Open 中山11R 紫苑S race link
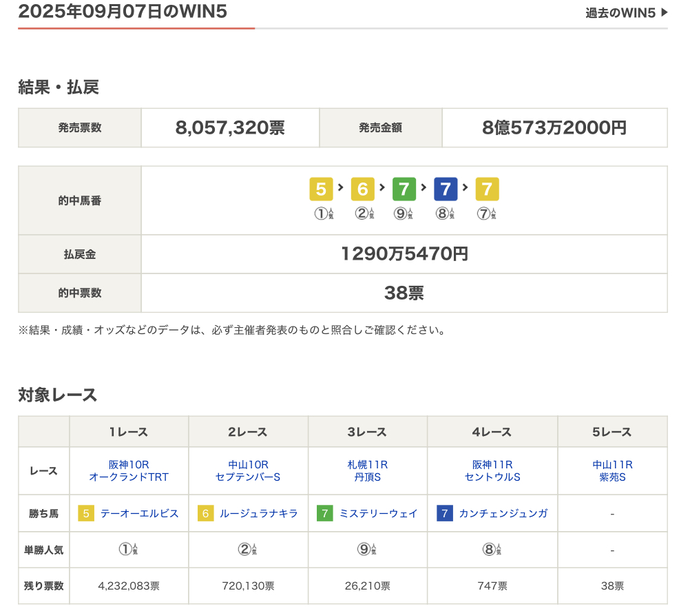Image resolution: width=679 pixels, height=613 pixels. [612, 470]
